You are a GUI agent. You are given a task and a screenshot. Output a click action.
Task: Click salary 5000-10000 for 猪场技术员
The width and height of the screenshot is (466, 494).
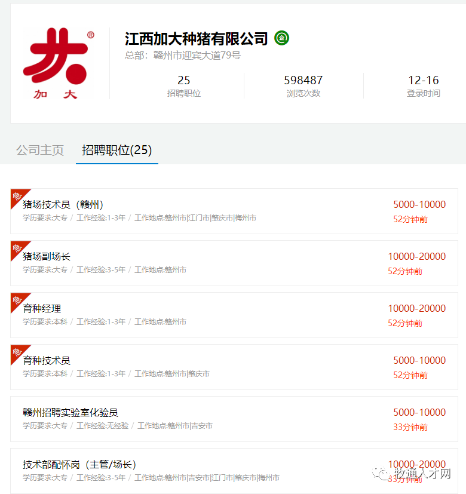point(419,204)
